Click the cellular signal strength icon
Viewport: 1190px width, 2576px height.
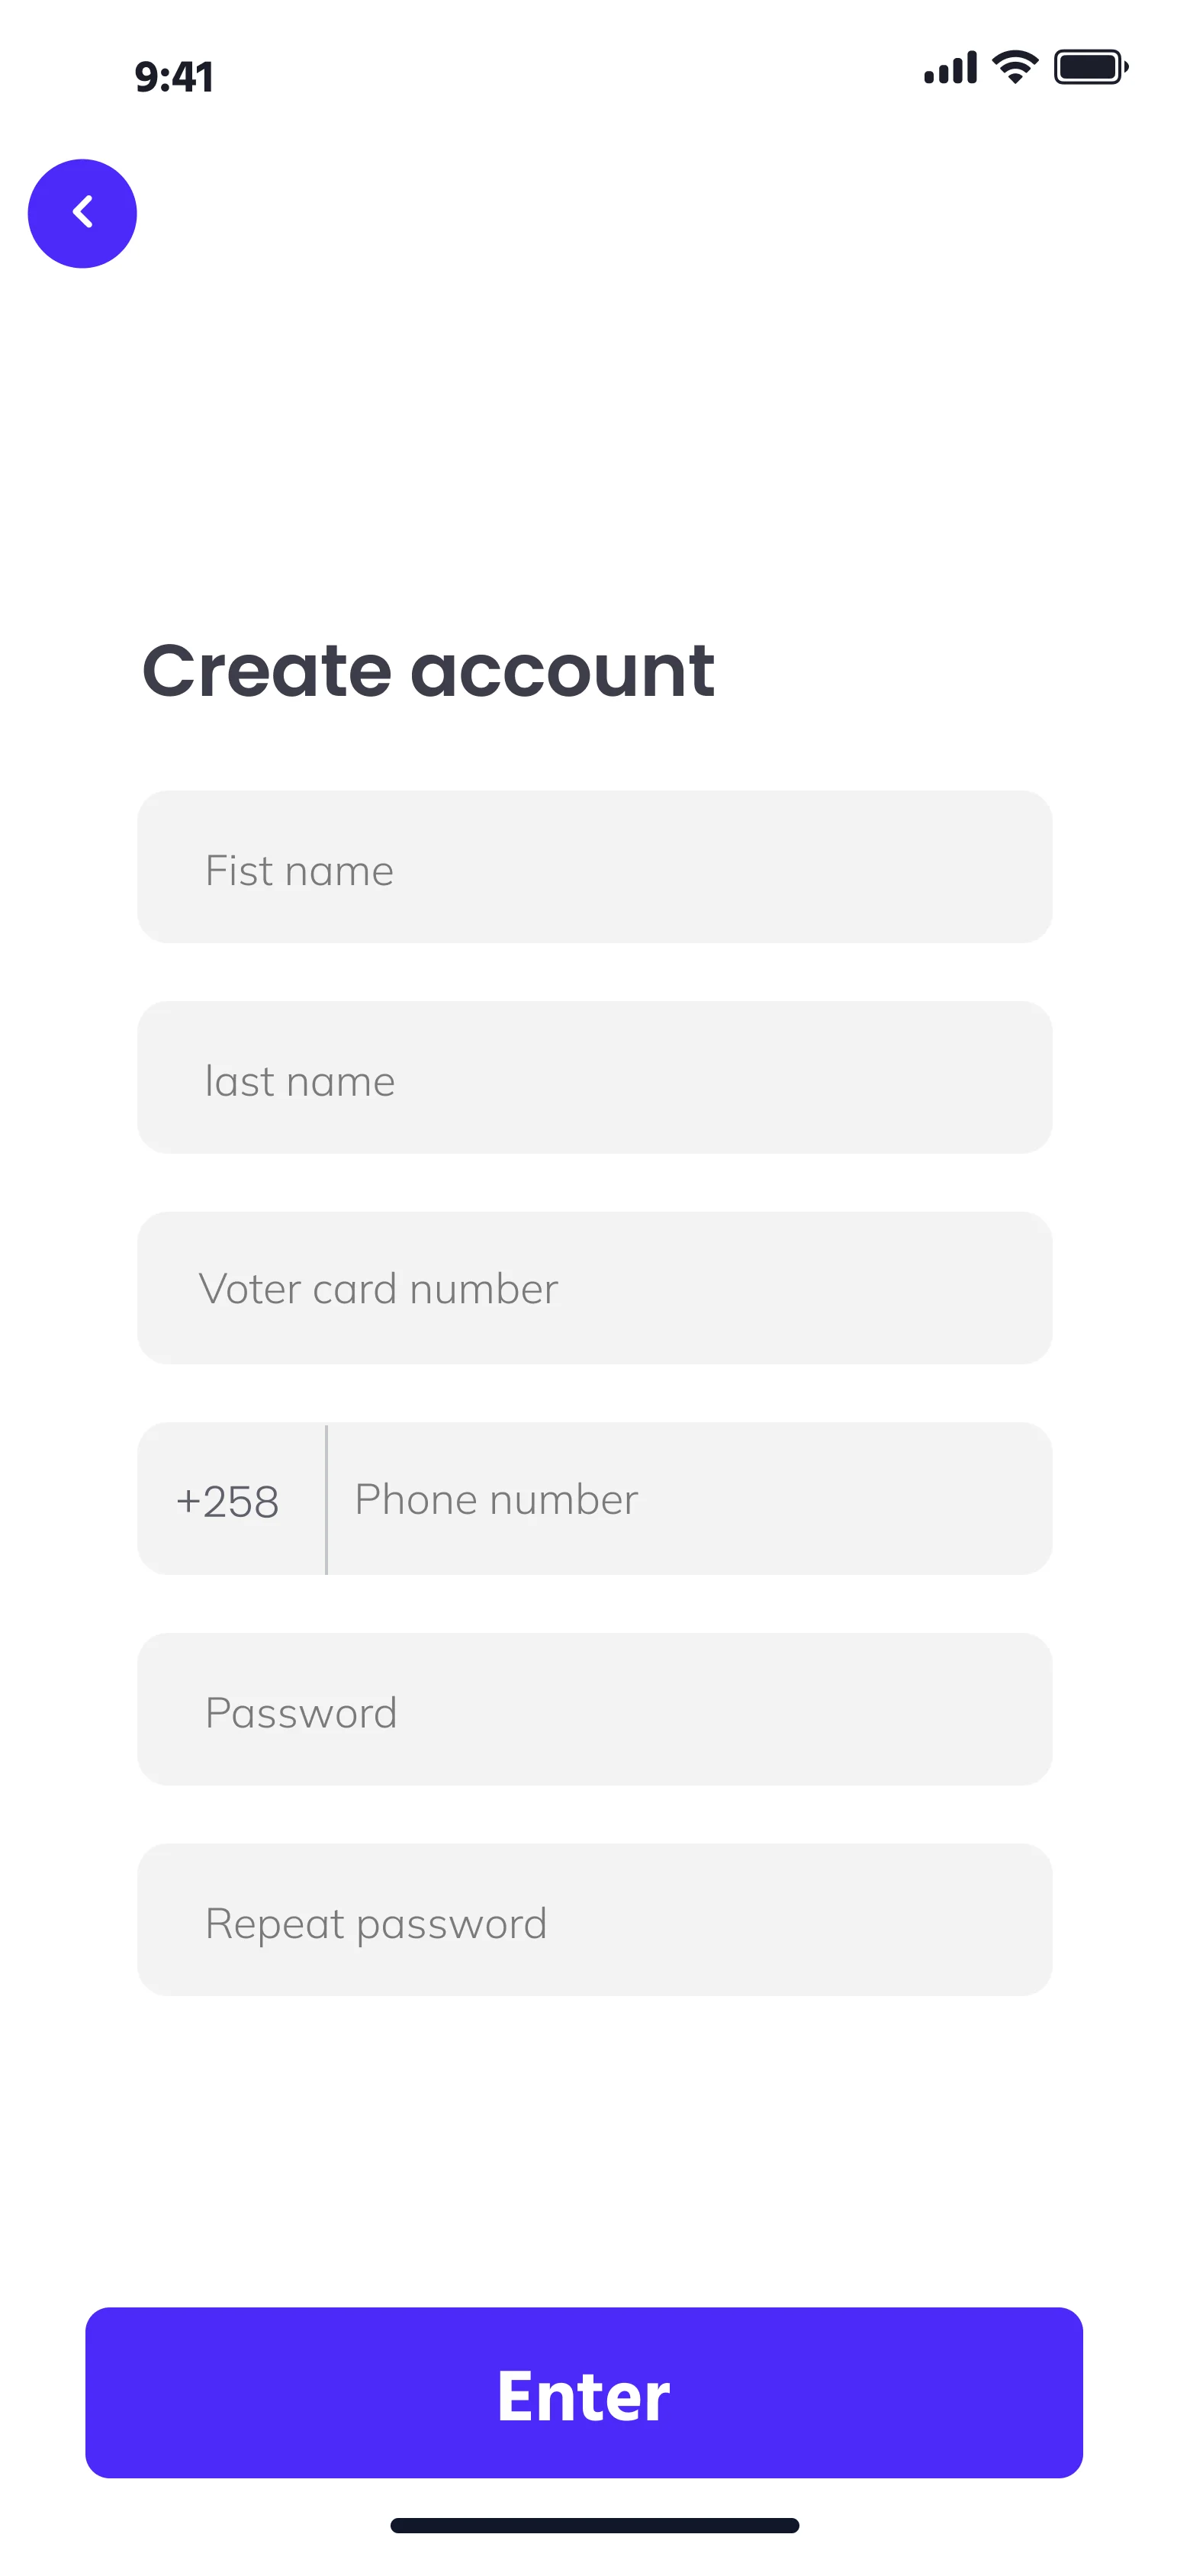coord(949,68)
